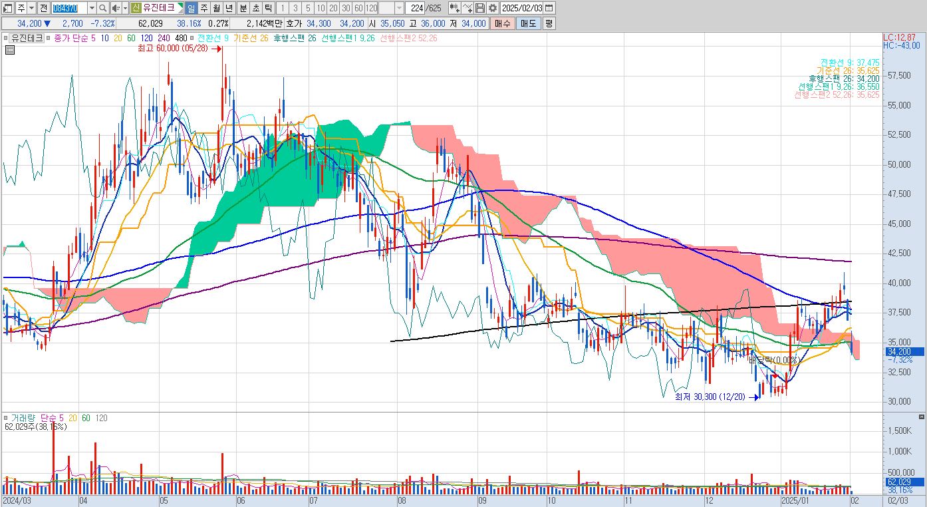Image resolution: width=927 pixels, height=507 pixels.
Task: Open the calendar date picker icon
Action: (x=549, y=8)
